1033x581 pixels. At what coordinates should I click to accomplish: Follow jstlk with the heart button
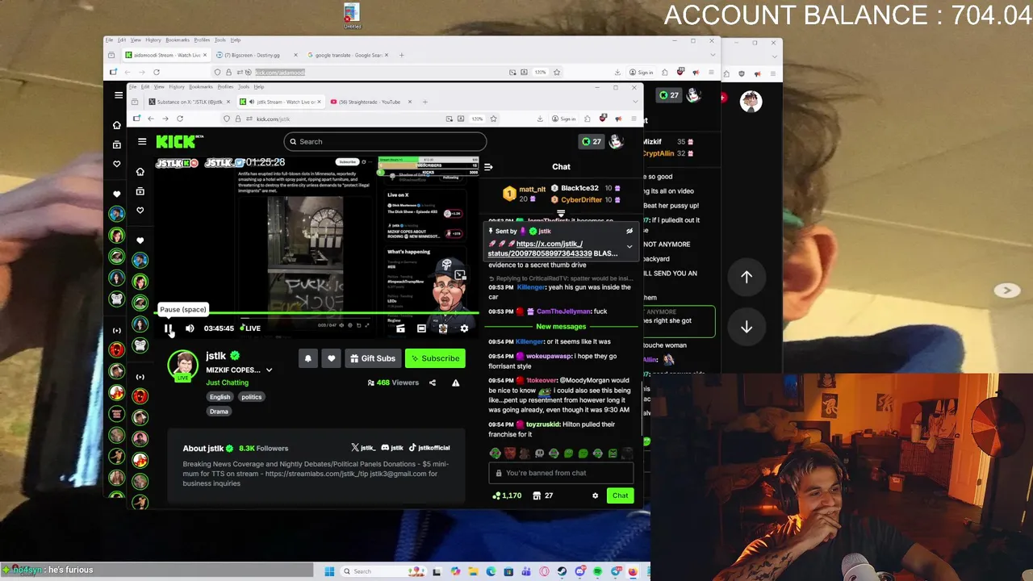click(x=331, y=358)
